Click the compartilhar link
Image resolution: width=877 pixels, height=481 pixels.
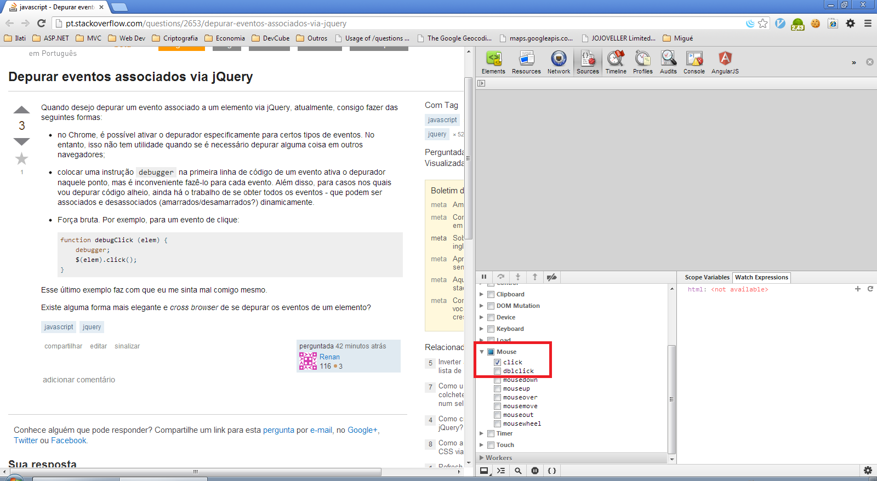(x=64, y=346)
